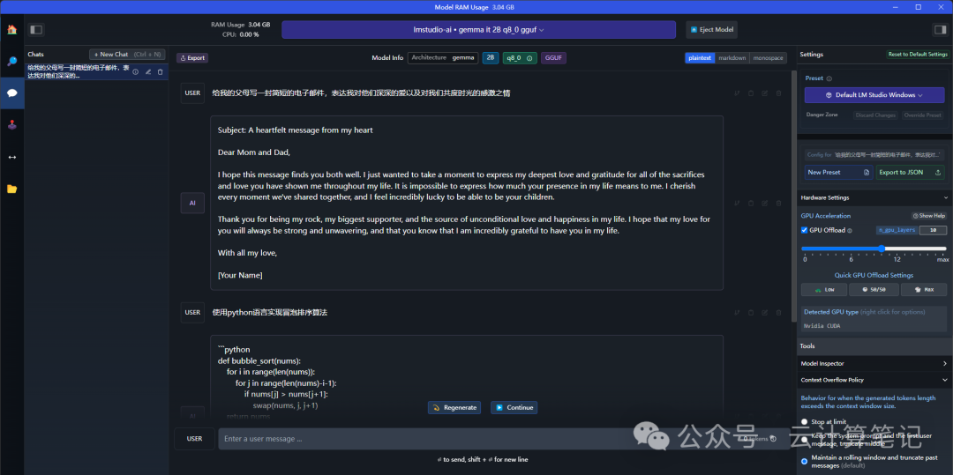Switch output format to monospace tab
Image resolution: width=953 pixels, height=475 pixels.
(x=769, y=57)
